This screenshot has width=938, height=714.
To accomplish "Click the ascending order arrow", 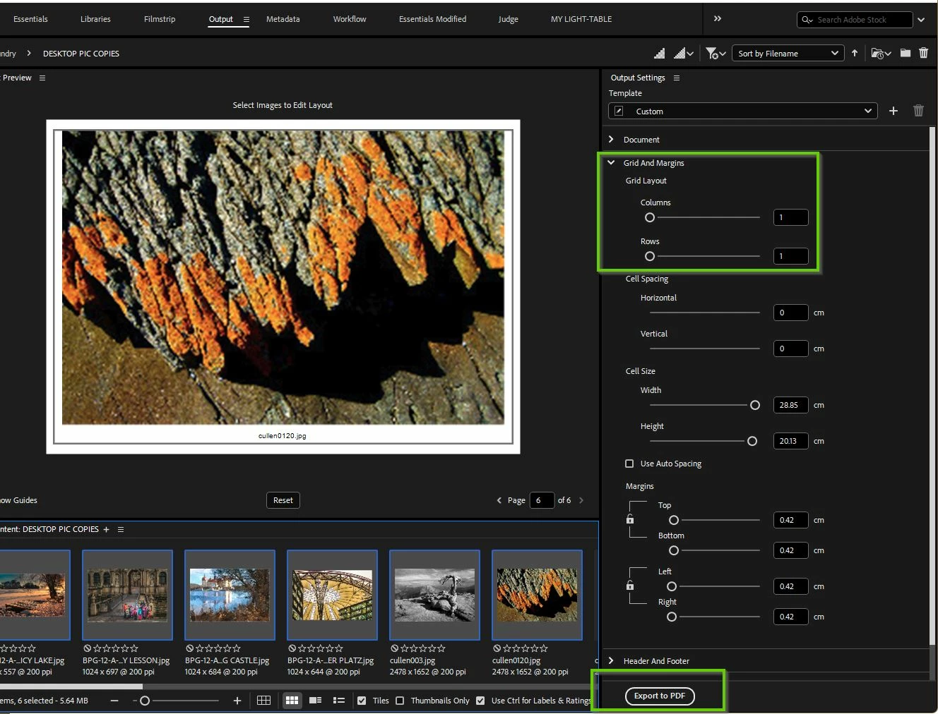I will [x=855, y=54].
